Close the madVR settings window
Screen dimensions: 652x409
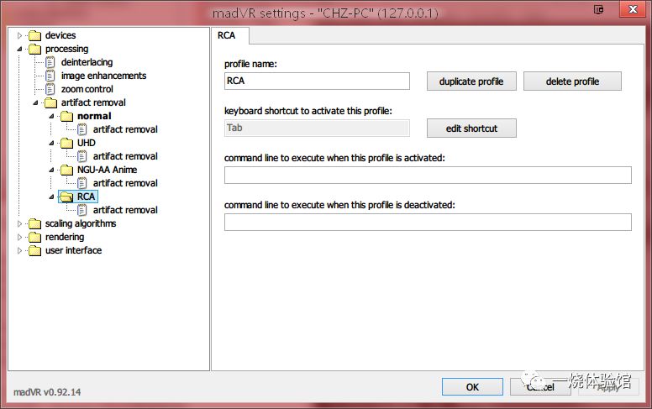point(633,9)
